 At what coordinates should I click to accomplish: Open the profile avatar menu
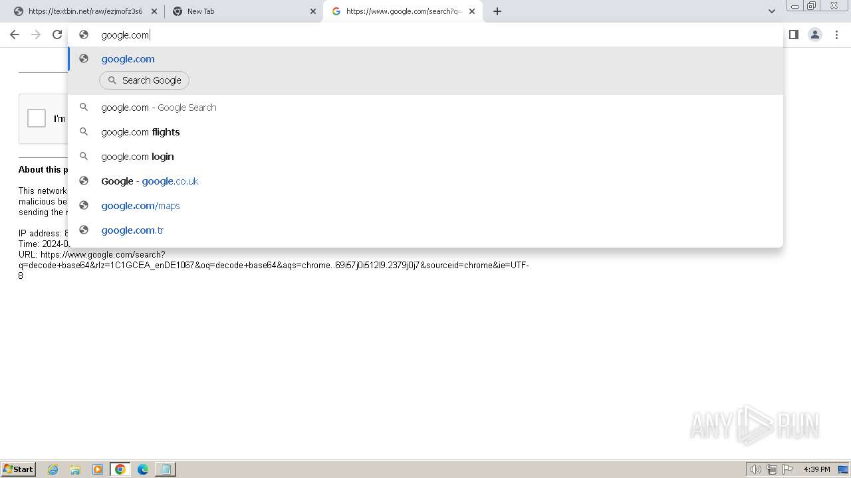815,35
